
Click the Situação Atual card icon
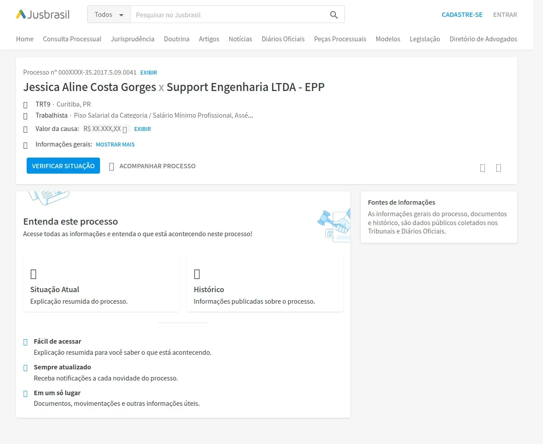click(x=33, y=274)
